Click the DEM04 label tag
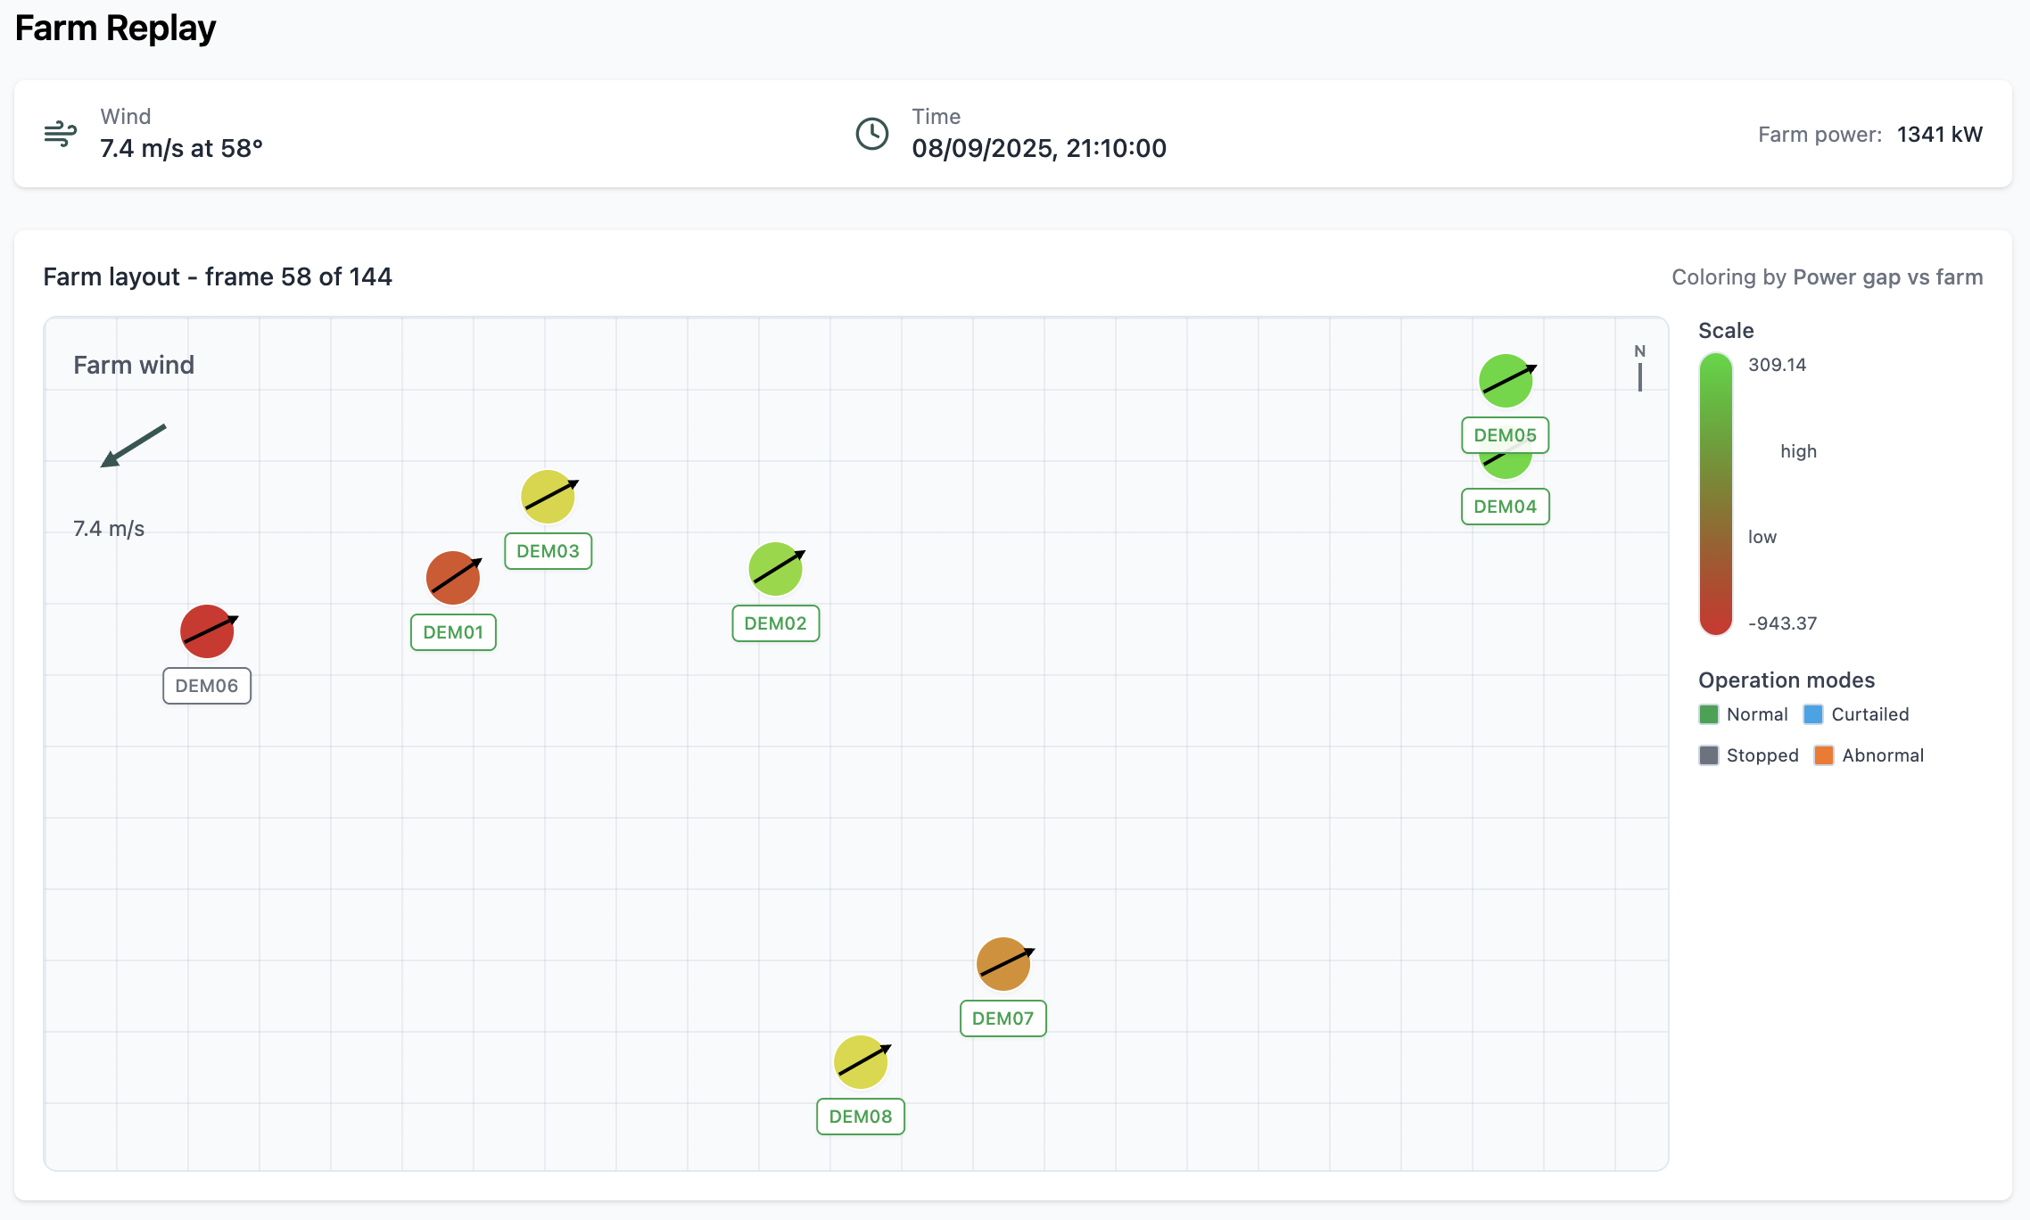The height and width of the screenshot is (1220, 2030). [x=1506, y=507]
